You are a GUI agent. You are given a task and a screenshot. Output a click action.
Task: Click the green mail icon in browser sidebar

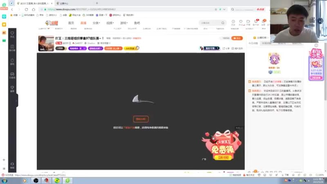point(4,40)
